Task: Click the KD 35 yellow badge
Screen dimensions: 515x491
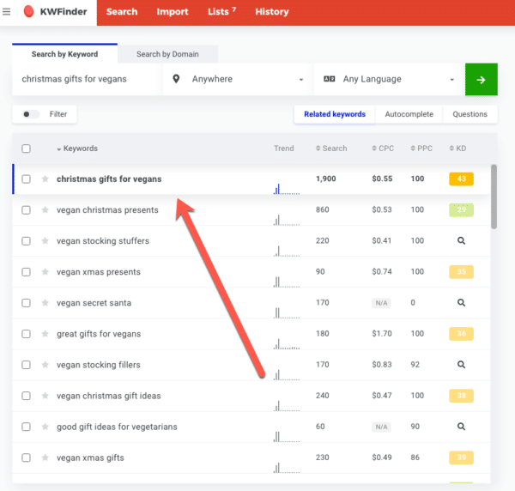Action: click(461, 271)
